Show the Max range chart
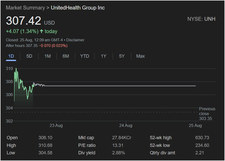This screenshot has width=225, height=161. 140,56
